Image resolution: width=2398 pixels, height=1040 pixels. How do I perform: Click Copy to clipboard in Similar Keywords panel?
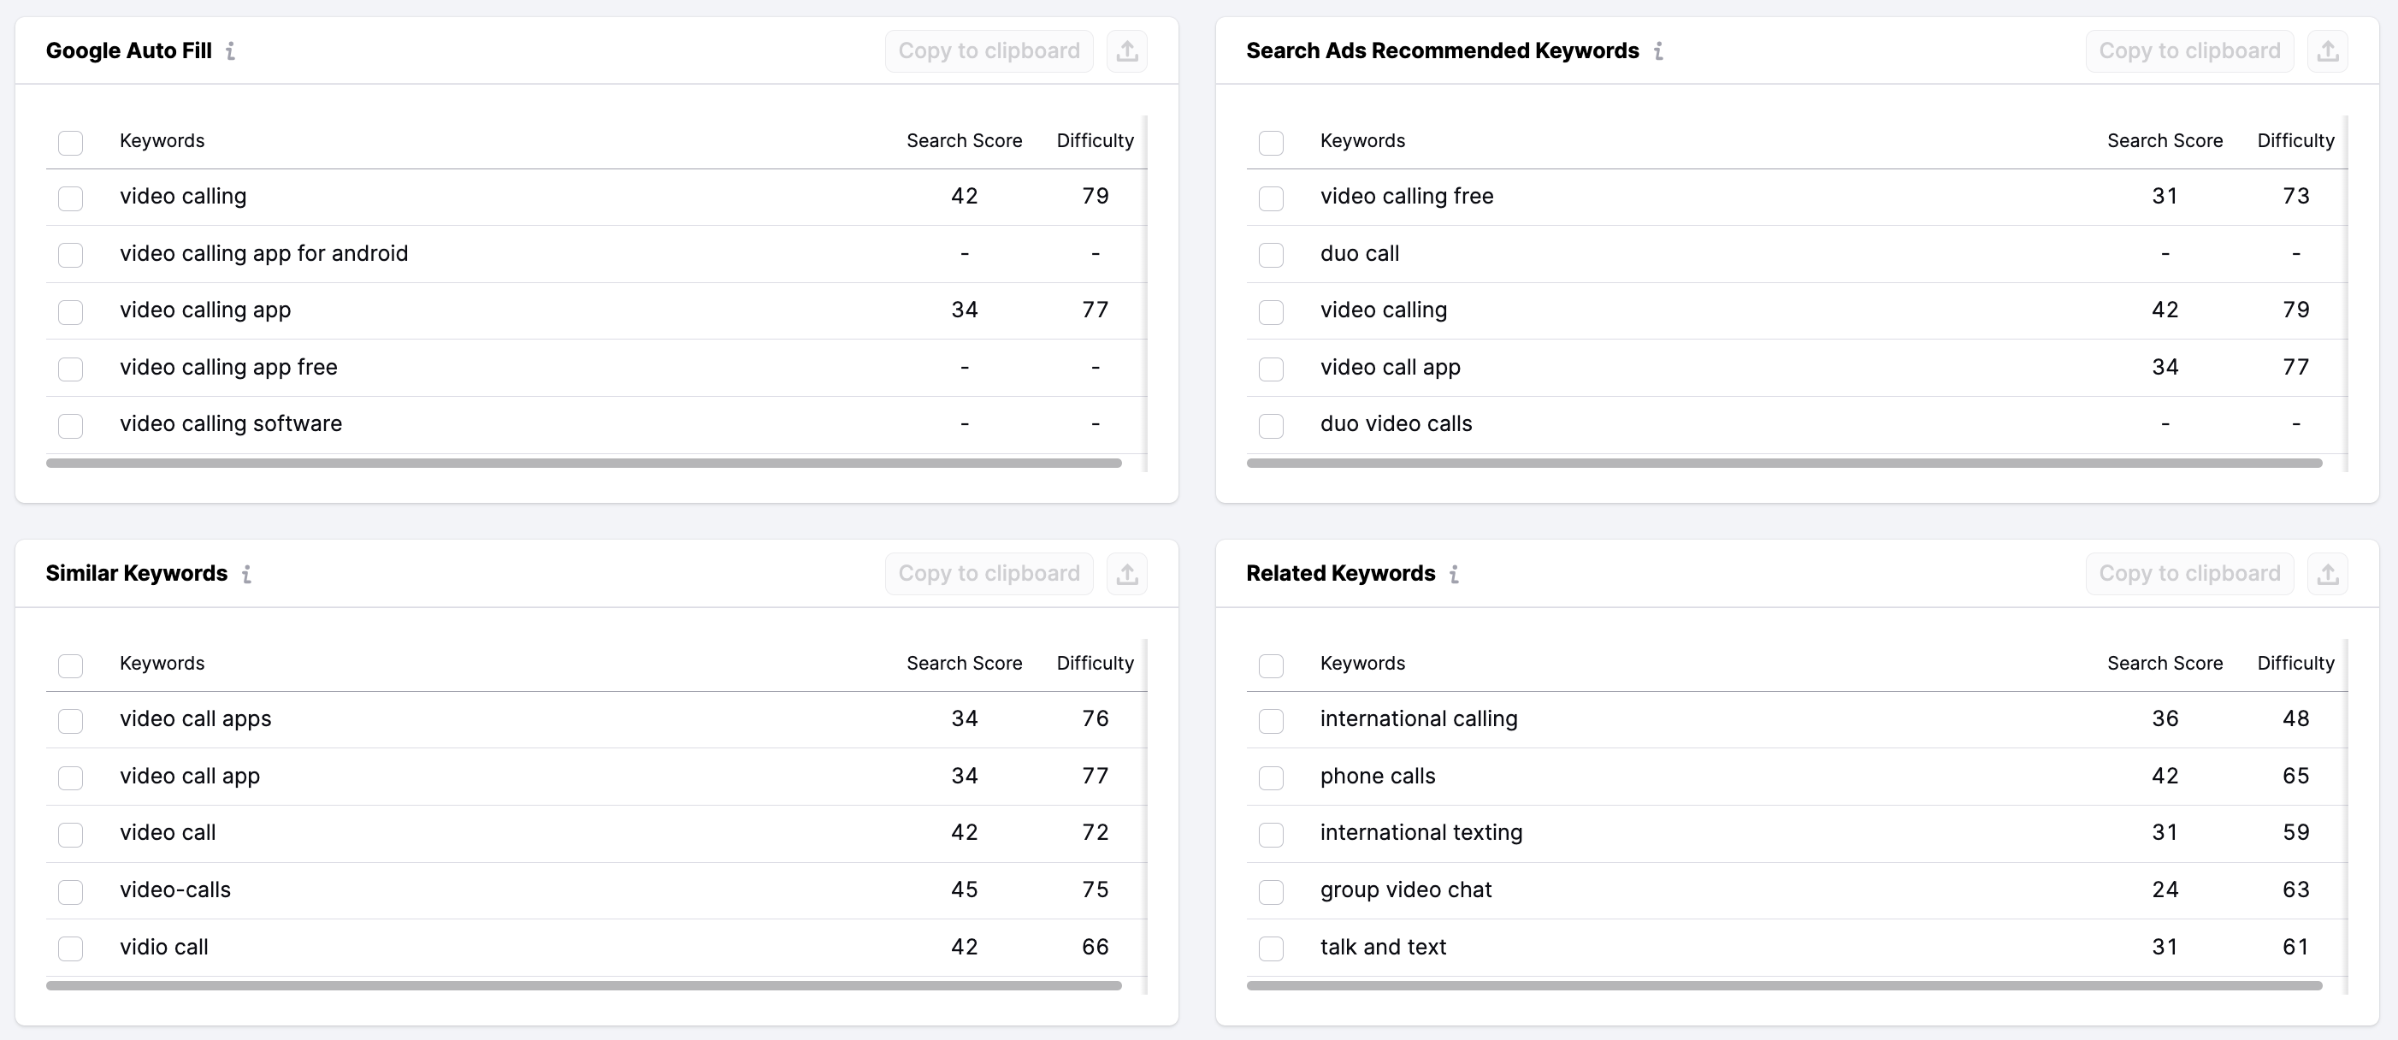pos(989,574)
